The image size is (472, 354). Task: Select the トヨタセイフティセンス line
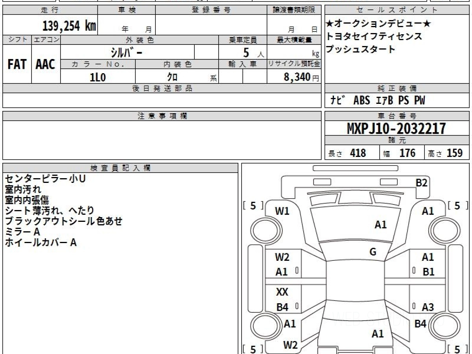(x=374, y=37)
